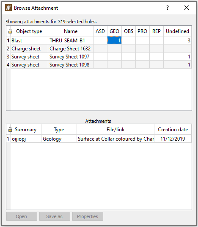Select Survey Sheet 1098 name cell
The height and width of the screenshot is (227, 198).
pyautogui.click(x=71, y=64)
